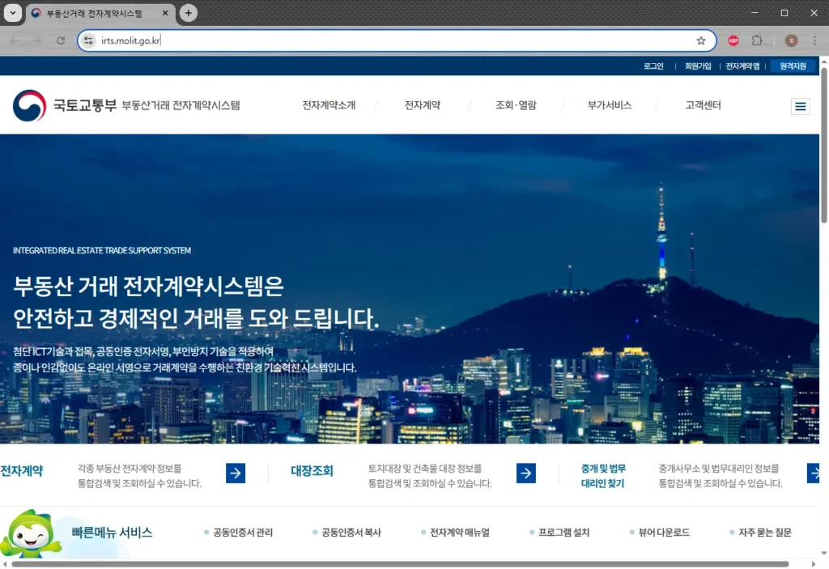Expand the hamburger menu on the navbar
Image resolution: width=829 pixels, height=569 pixels.
coord(800,105)
